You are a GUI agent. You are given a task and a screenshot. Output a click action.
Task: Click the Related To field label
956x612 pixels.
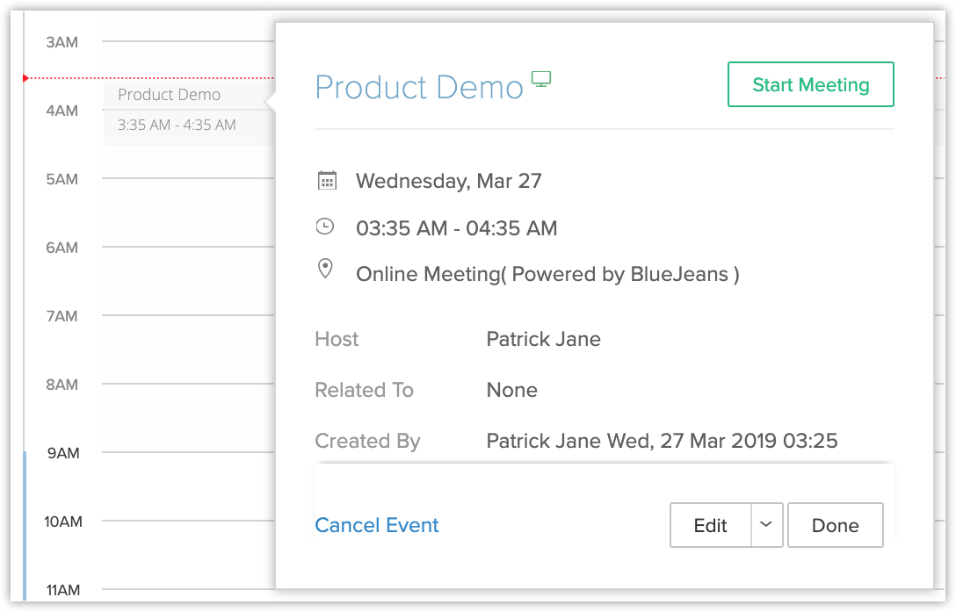click(x=364, y=390)
